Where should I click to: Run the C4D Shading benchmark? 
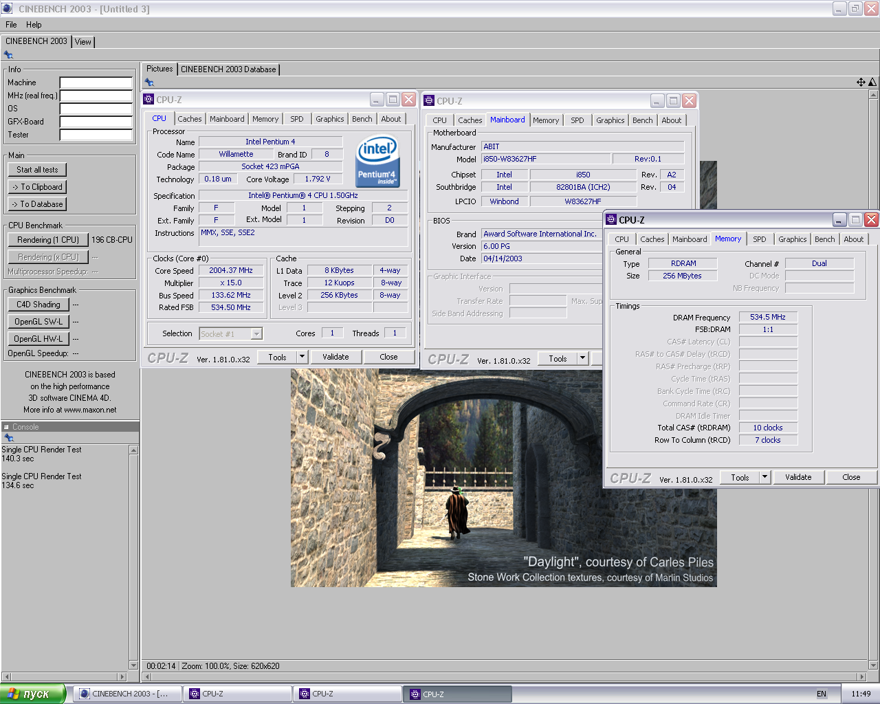pos(38,305)
